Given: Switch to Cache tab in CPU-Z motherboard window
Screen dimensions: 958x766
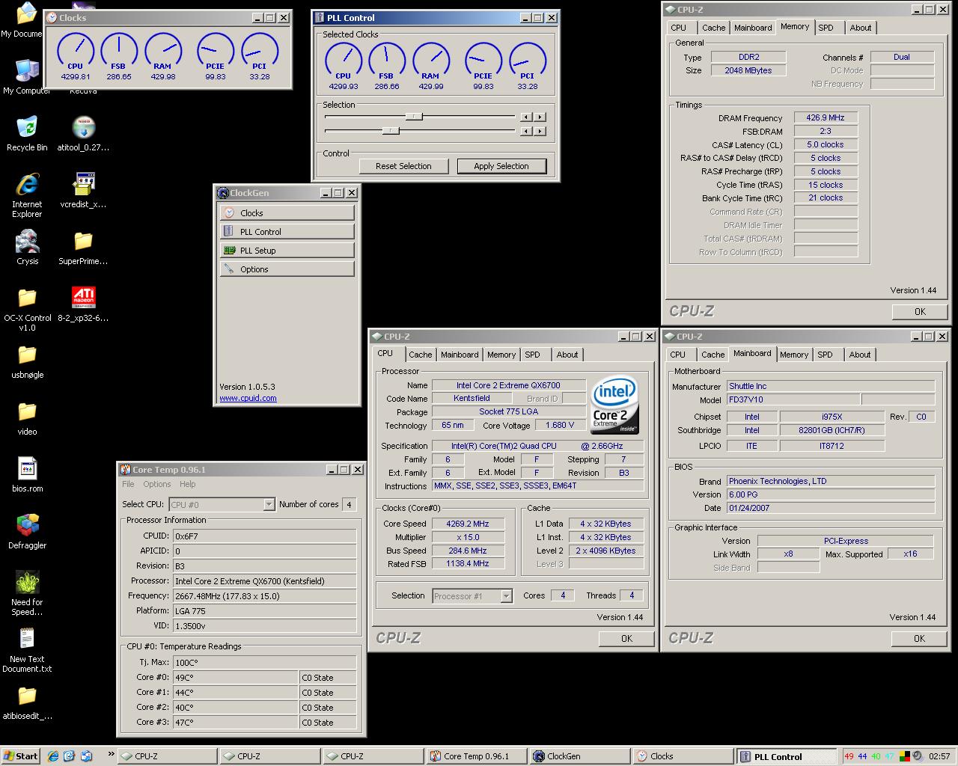Looking at the screenshot, I should (x=713, y=355).
